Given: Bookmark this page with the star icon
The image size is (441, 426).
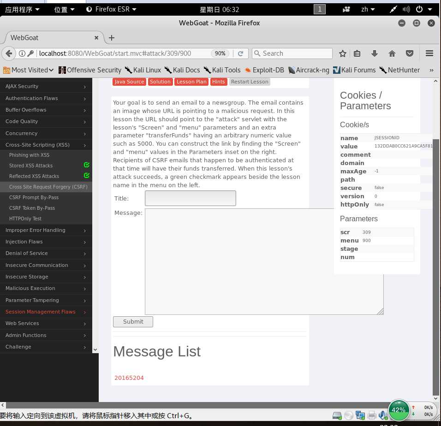Looking at the screenshot, I should point(342,53).
